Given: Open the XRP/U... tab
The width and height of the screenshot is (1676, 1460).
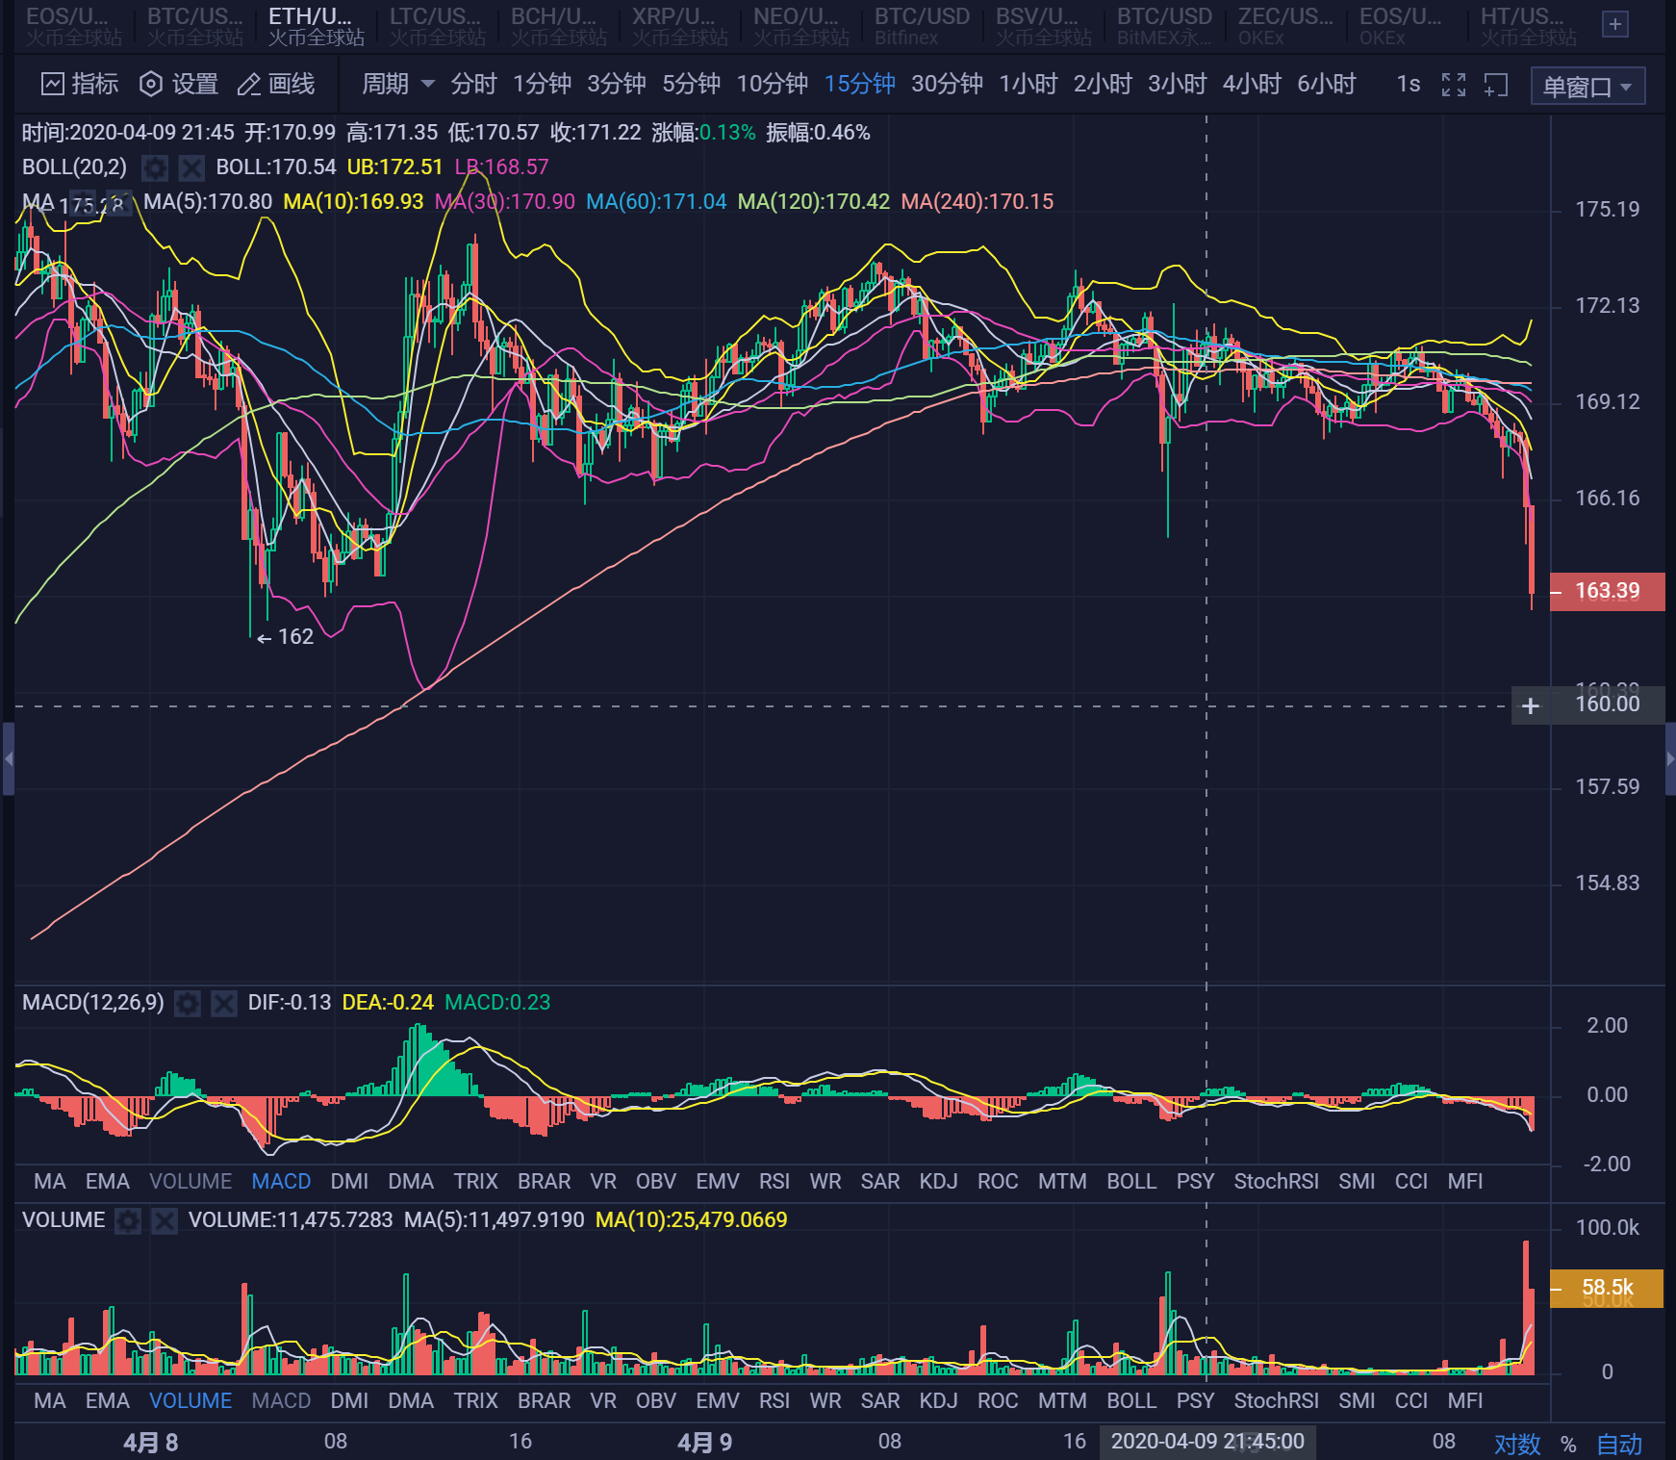Looking at the screenshot, I should [x=679, y=26].
